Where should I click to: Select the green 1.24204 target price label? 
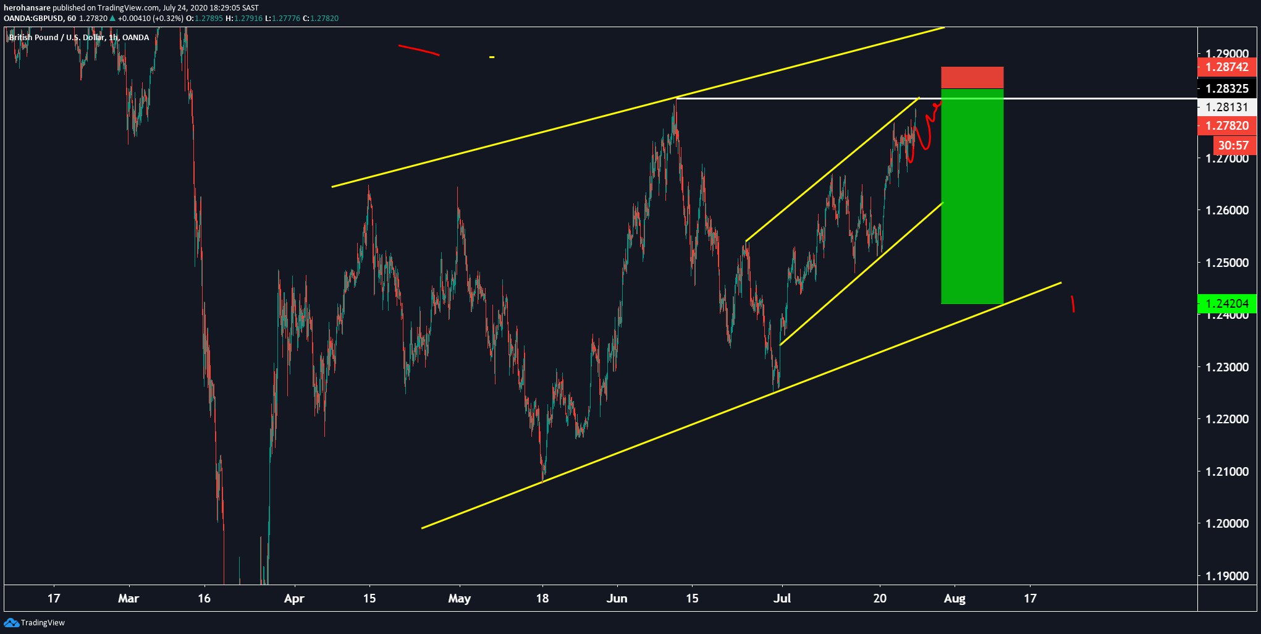click(1226, 303)
